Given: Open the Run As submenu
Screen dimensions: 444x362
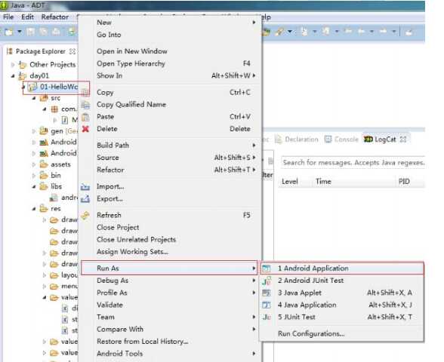Looking at the screenshot, I should [x=169, y=268].
